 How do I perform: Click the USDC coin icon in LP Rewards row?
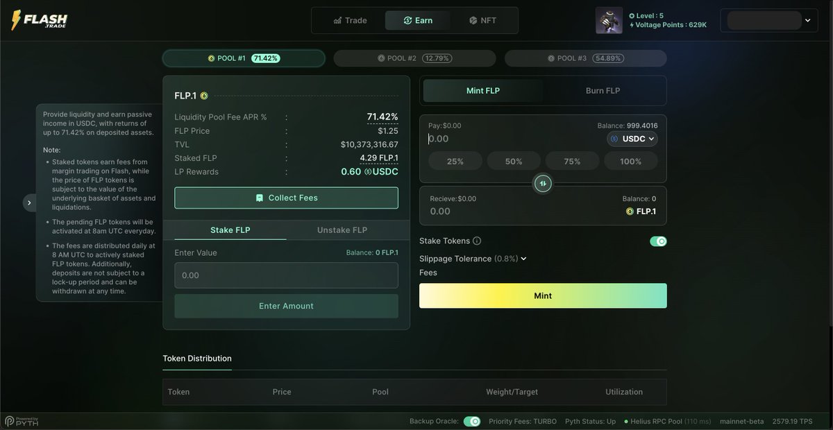pyautogui.click(x=368, y=172)
